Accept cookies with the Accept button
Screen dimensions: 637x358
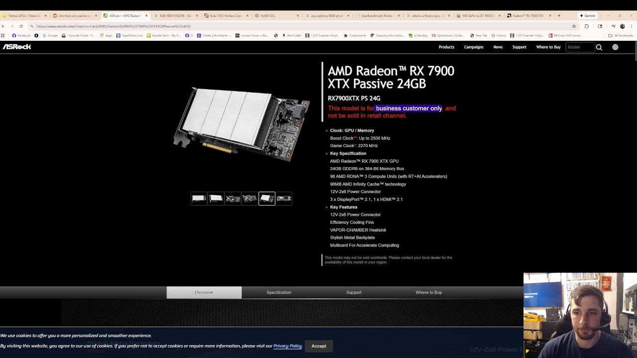pos(319,346)
